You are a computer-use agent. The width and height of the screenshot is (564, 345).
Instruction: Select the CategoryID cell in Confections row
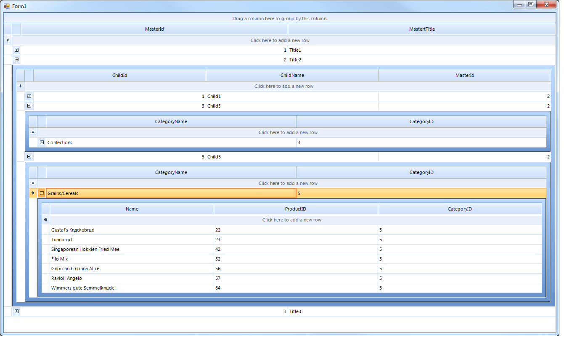coord(421,142)
